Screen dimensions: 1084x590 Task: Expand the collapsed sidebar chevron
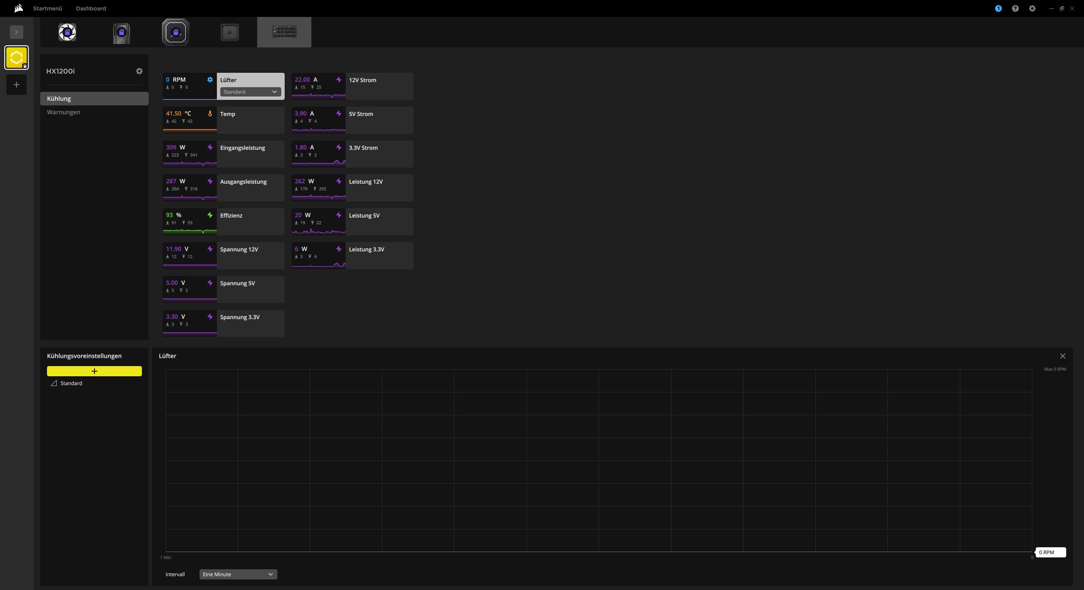pyautogui.click(x=17, y=32)
